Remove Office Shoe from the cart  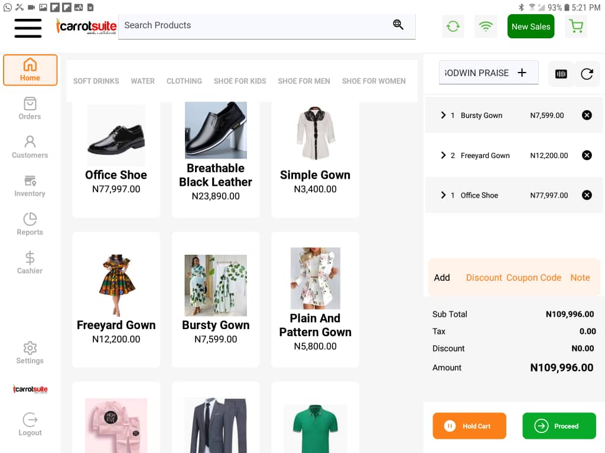[x=587, y=195]
